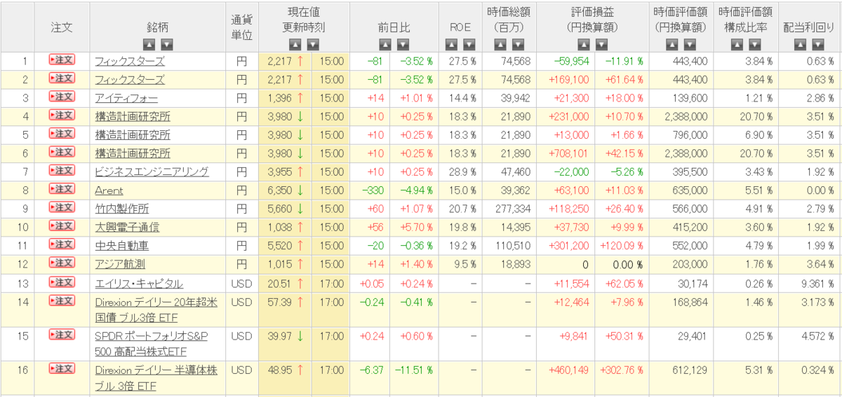Click 注文 button for SPDR ETF row

coord(62,335)
